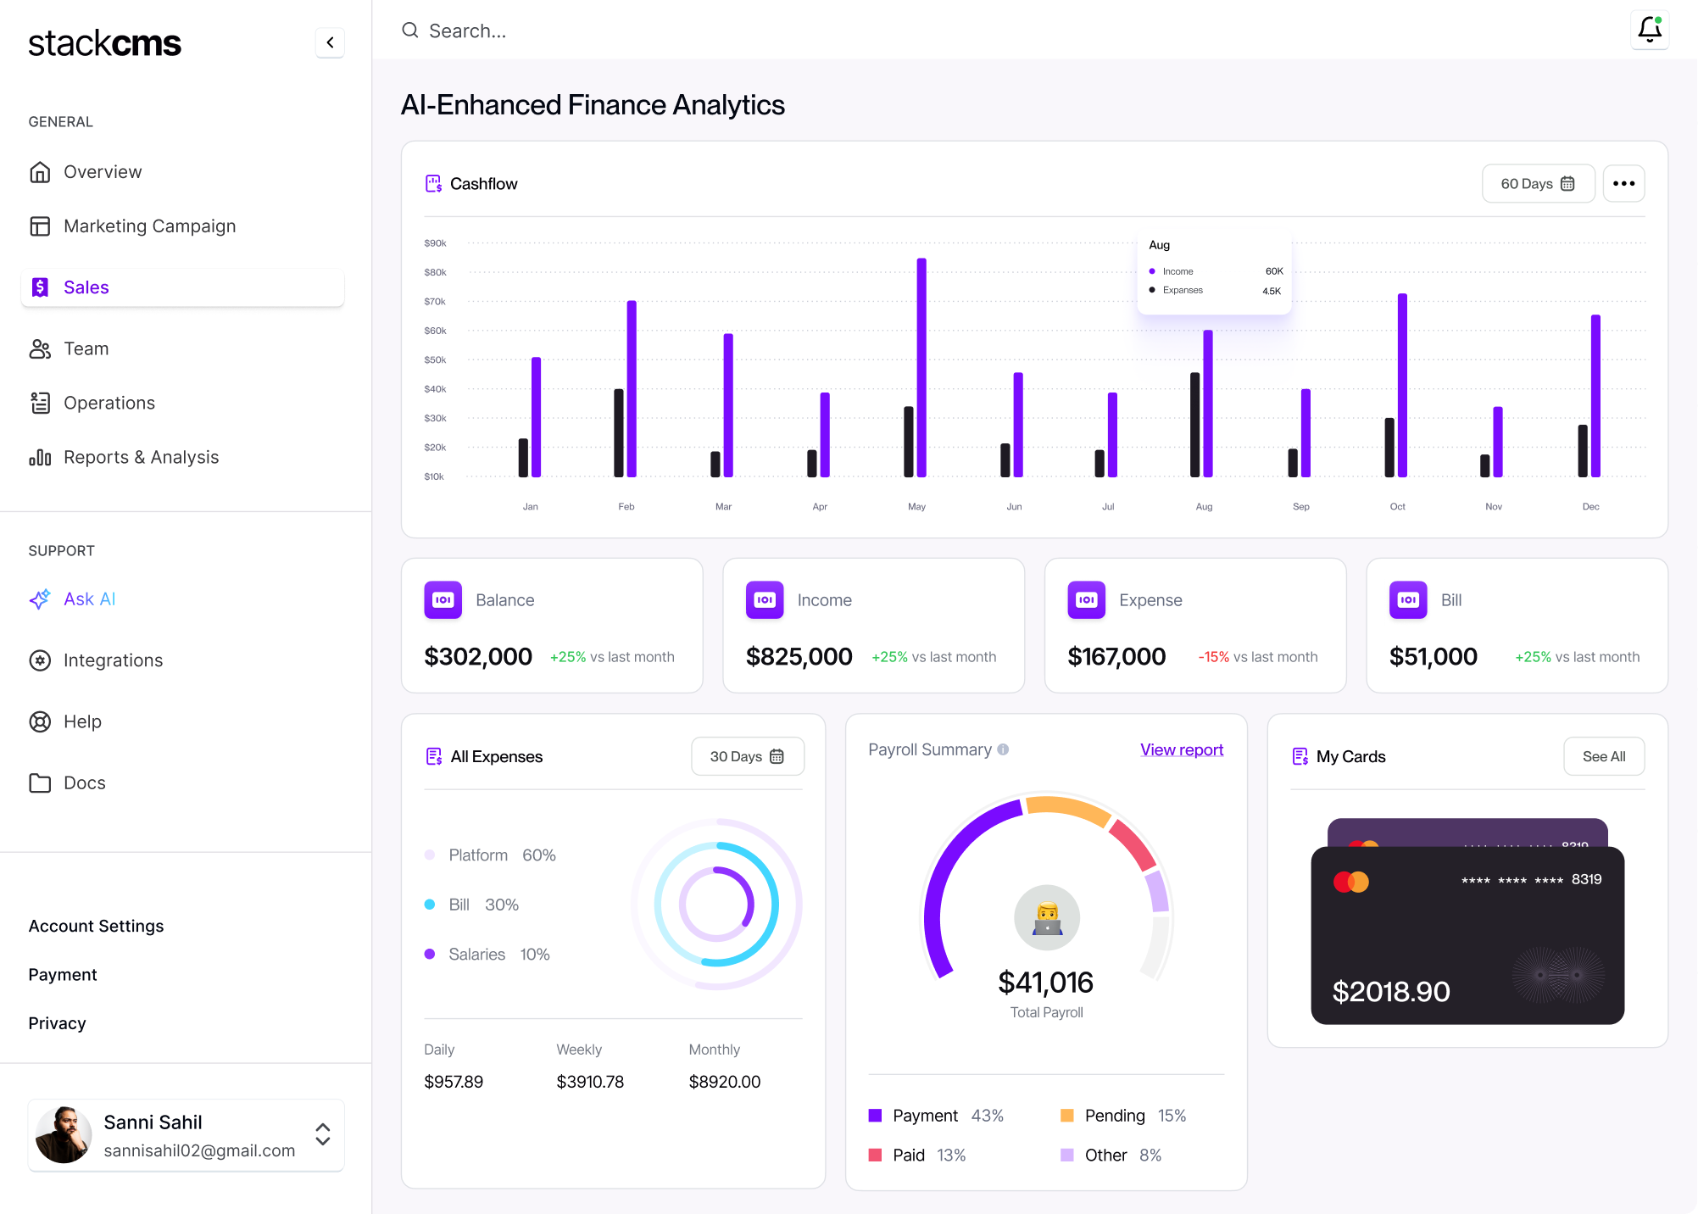
Task: Click the Search input field
Action: point(593,31)
